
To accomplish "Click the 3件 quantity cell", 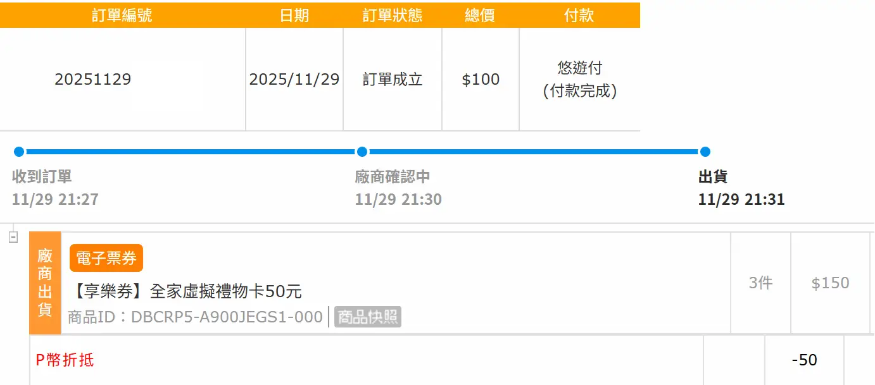I will [x=760, y=283].
